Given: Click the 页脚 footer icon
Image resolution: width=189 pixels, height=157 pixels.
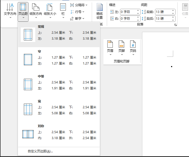Looking at the screenshot, I should click(121, 45).
